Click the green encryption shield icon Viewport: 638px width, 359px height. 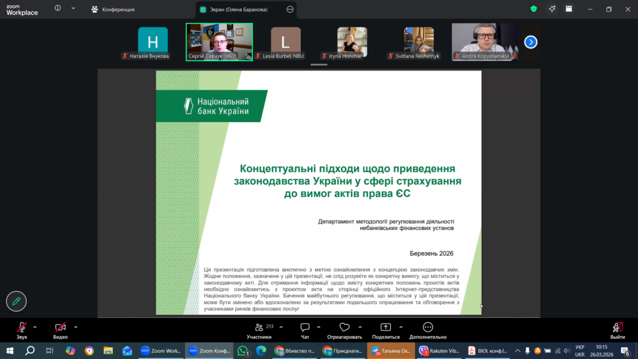tap(533, 9)
